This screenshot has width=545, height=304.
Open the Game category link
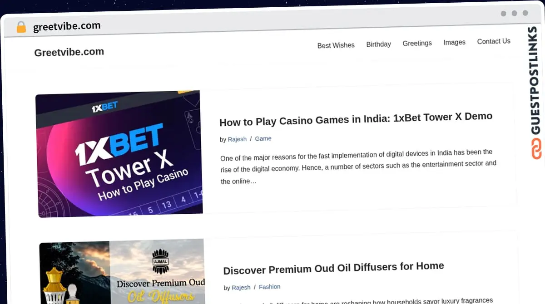pos(263,138)
